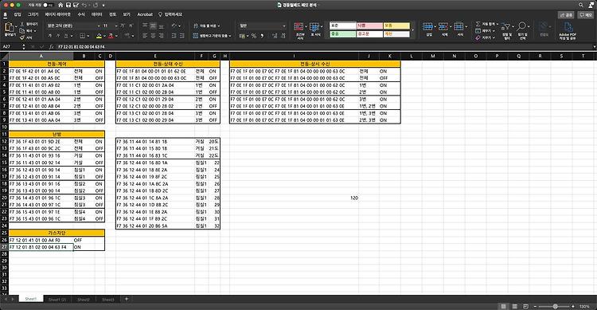Image resolution: width=597 pixels, height=310 pixels.
Task: Center cell text horizontally
Action: (153, 35)
